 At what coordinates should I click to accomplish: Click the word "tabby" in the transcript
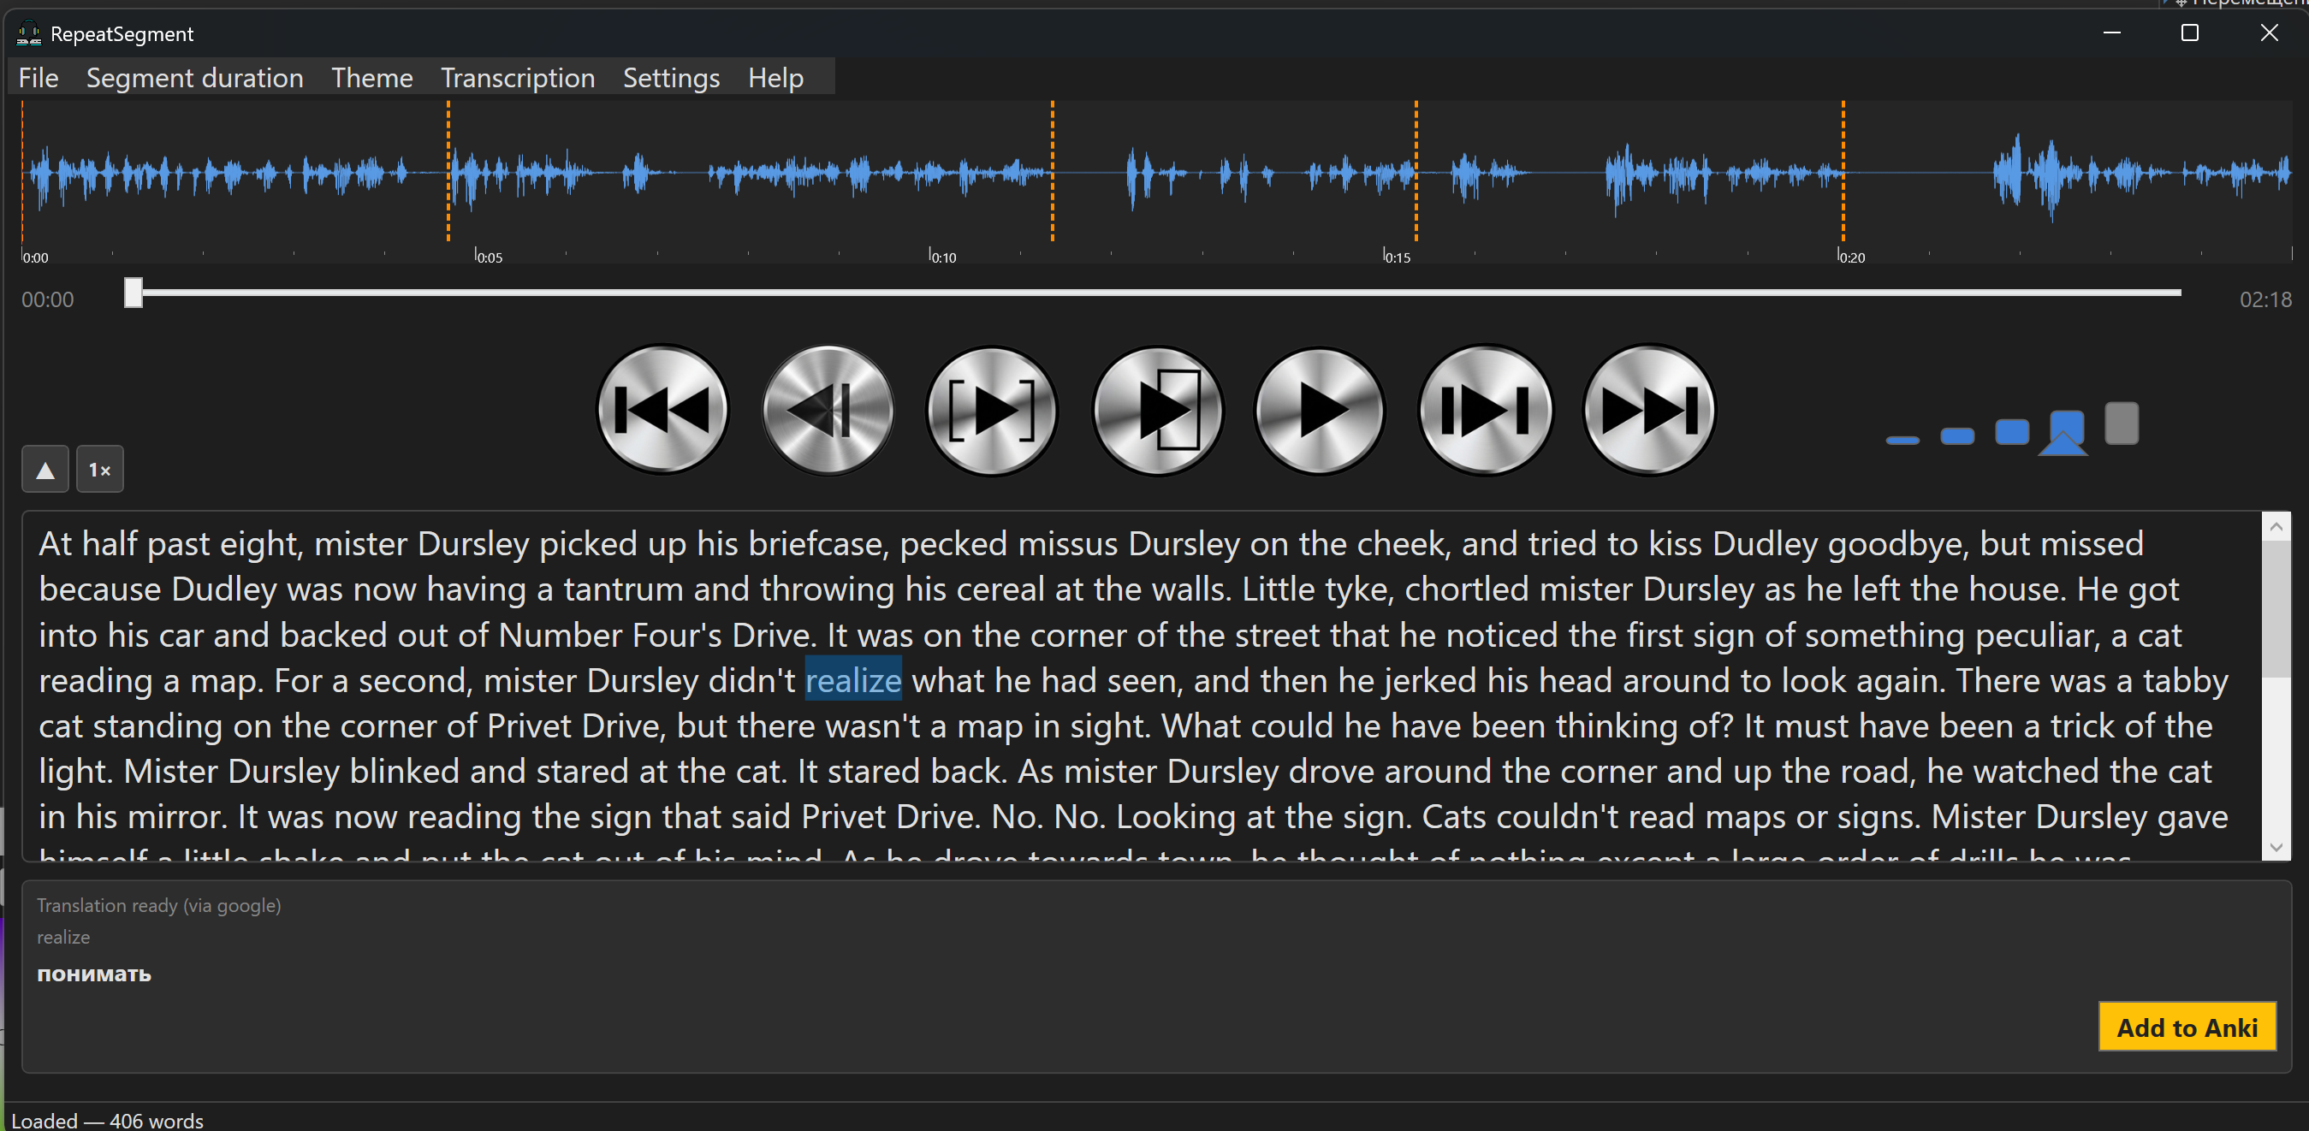click(2185, 680)
